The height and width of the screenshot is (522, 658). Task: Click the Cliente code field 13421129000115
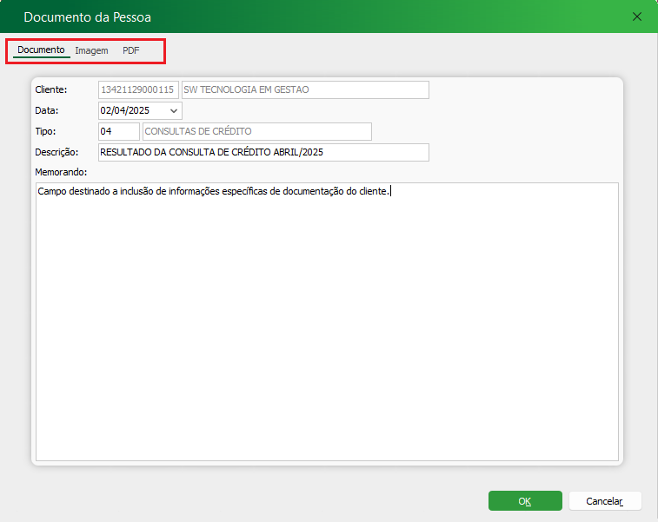[139, 90]
